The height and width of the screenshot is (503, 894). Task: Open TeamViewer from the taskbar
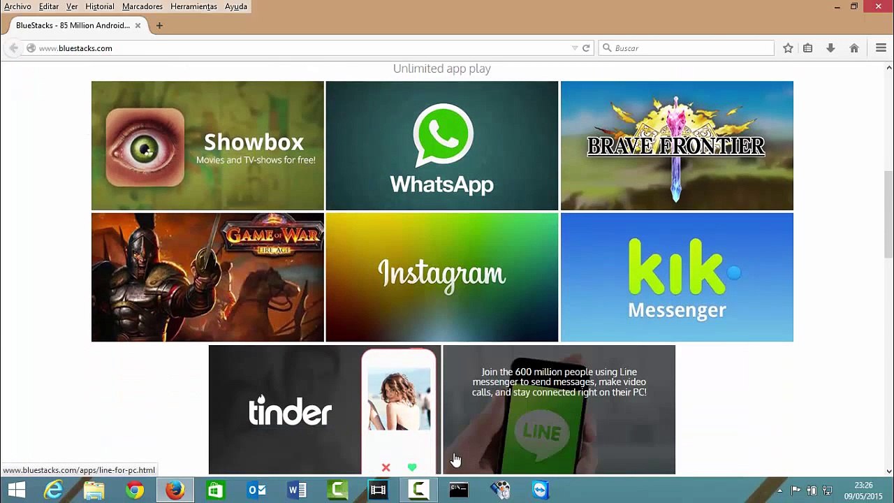pos(541,490)
